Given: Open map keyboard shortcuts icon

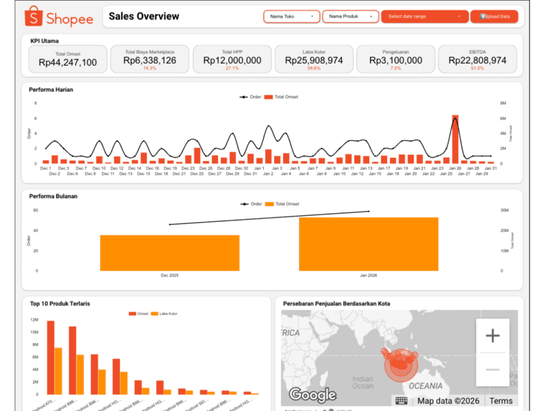Looking at the screenshot, I should pyautogui.click(x=401, y=401).
